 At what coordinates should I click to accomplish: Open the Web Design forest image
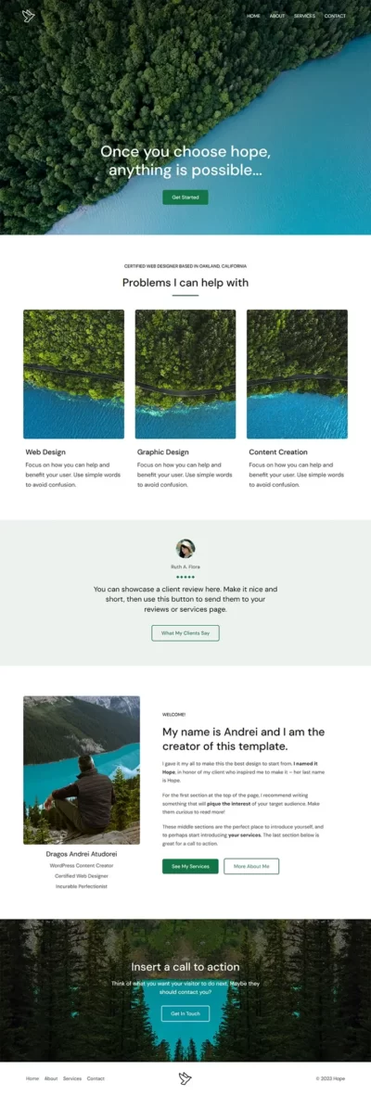(x=73, y=375)
